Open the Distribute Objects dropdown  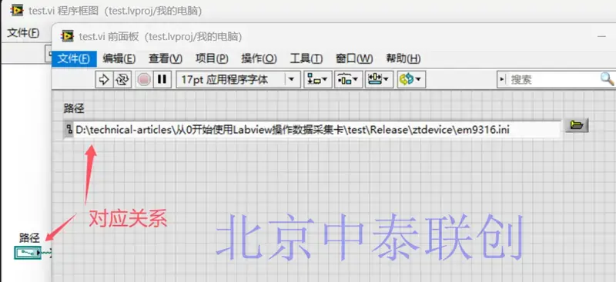point(349,80)
